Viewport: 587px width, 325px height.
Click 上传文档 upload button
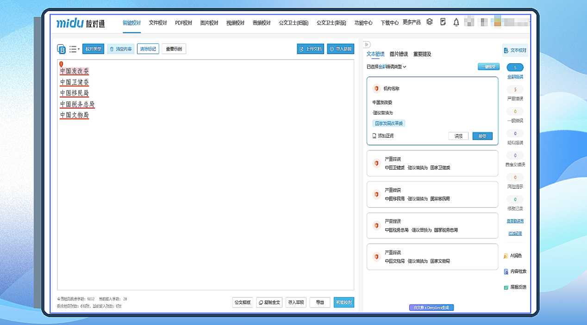(310, 49)
